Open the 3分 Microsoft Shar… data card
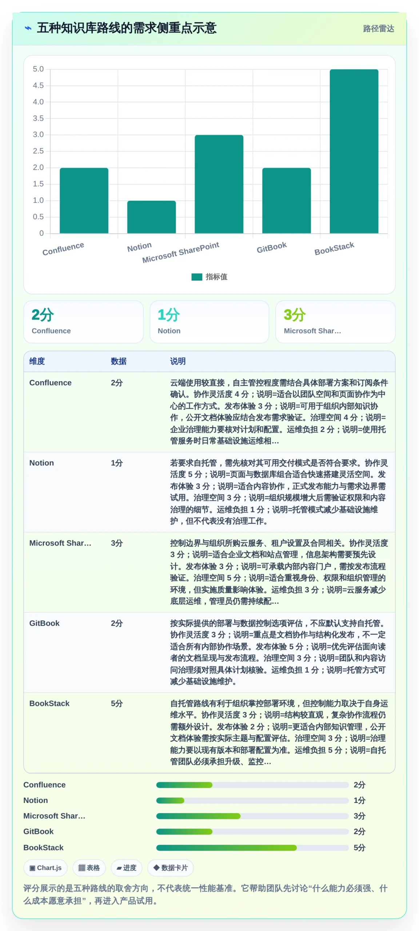Image resolution: width=419 pixels, height=931 pixels. (x=335, y=322)
